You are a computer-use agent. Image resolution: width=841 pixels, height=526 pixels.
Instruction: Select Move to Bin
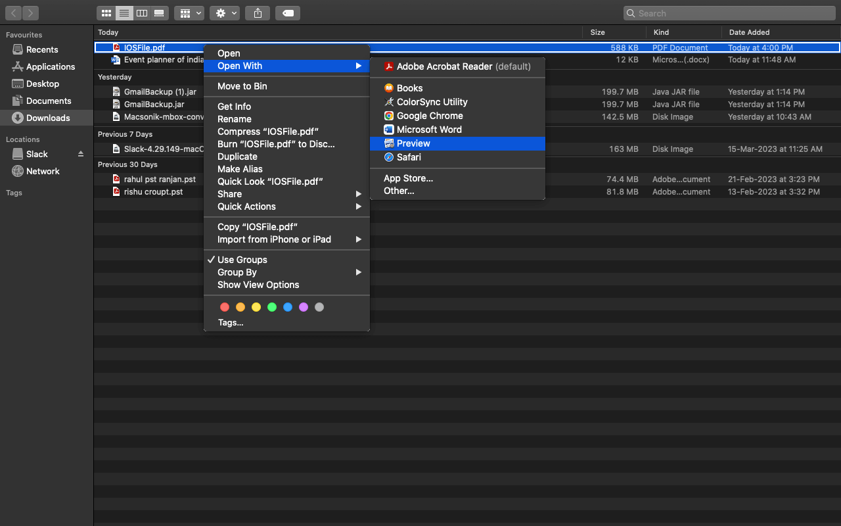point(286,86)
